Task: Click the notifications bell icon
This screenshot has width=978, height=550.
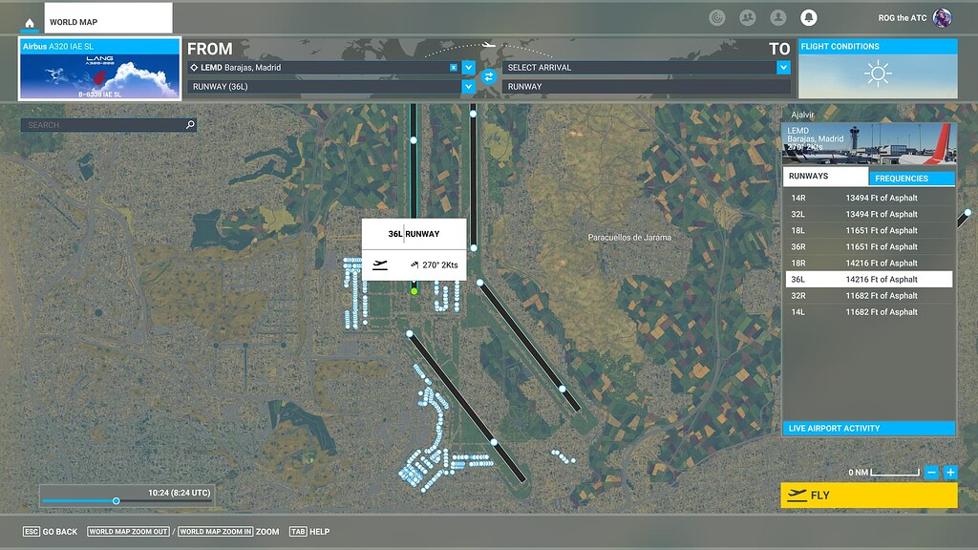Action: 810,17
